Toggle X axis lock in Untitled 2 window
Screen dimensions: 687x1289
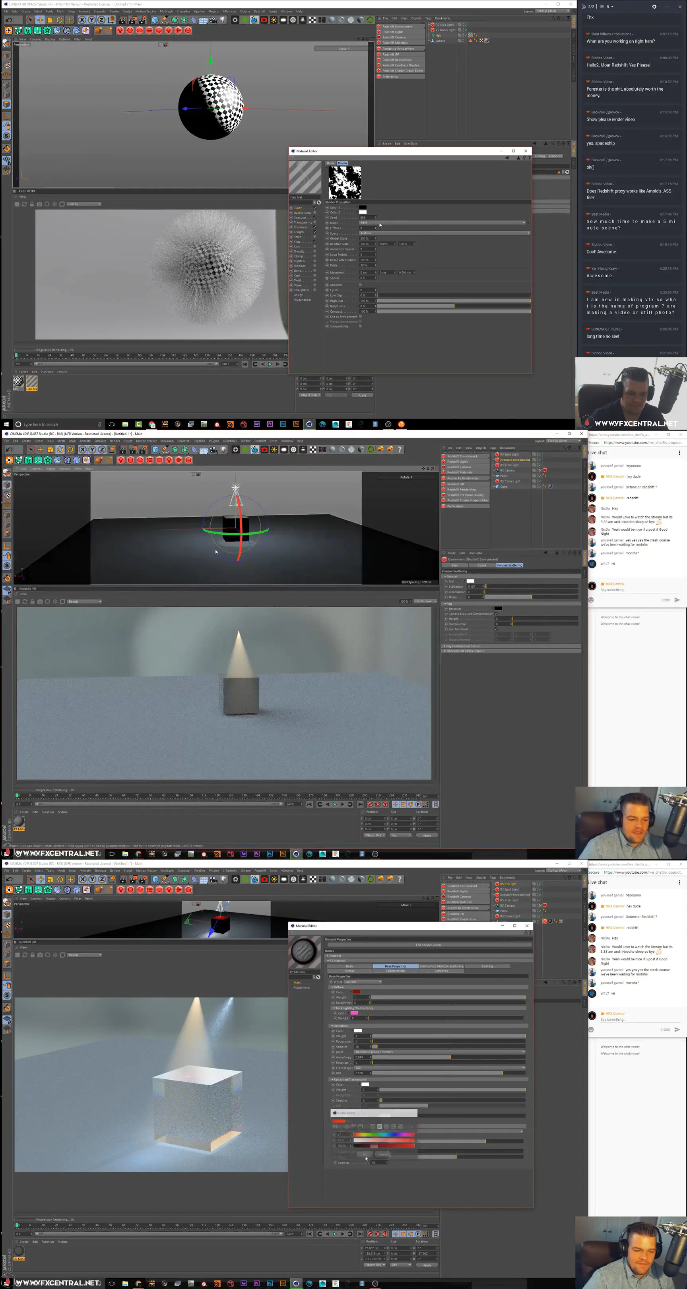pos(82,20)
